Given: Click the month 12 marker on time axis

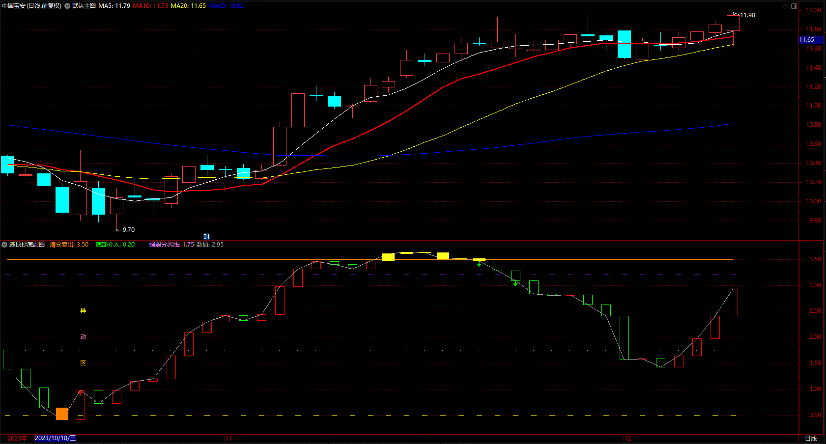Looking at the screenshot, I should tap(628, 438).
